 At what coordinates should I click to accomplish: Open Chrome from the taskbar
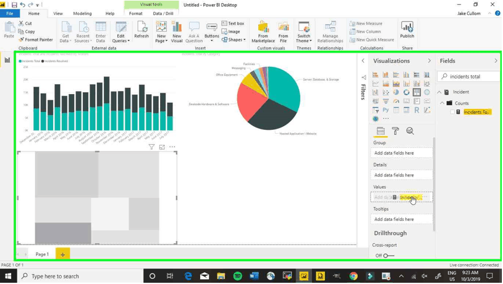[353, 277]
